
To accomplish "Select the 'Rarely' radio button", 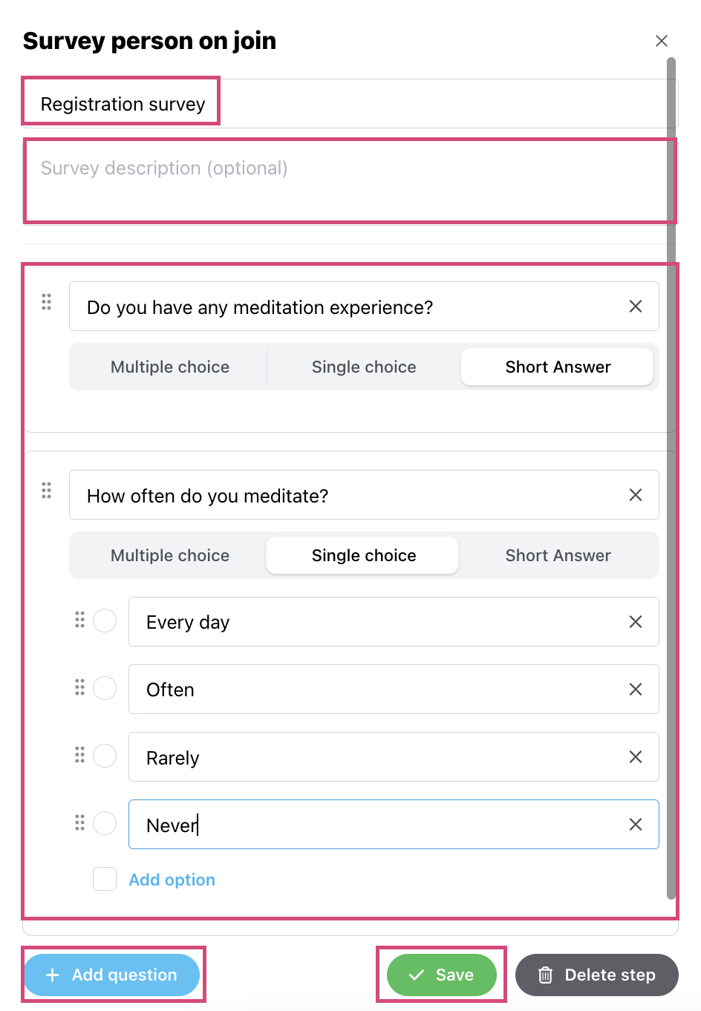I will point(105,756).
